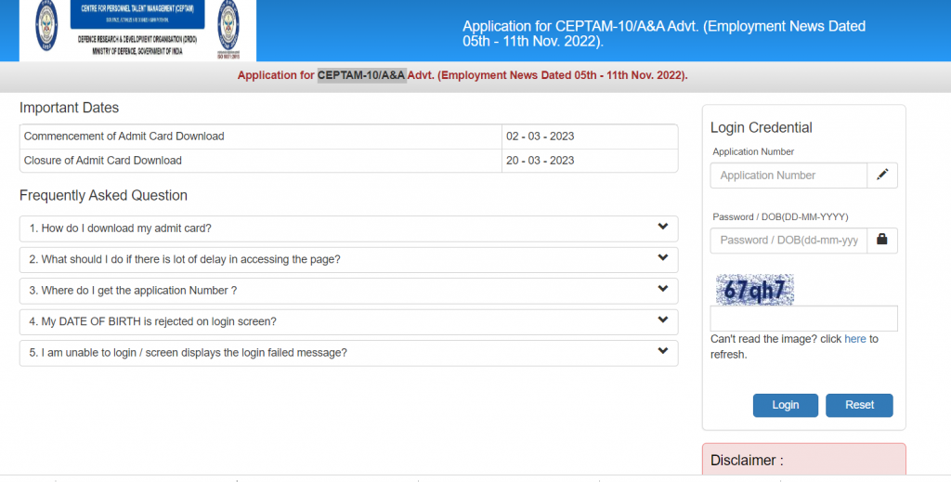The width and height of the screenshot is (951, 482).
Task: Focus the Password / DOB input field
Action: click(788, 241)
